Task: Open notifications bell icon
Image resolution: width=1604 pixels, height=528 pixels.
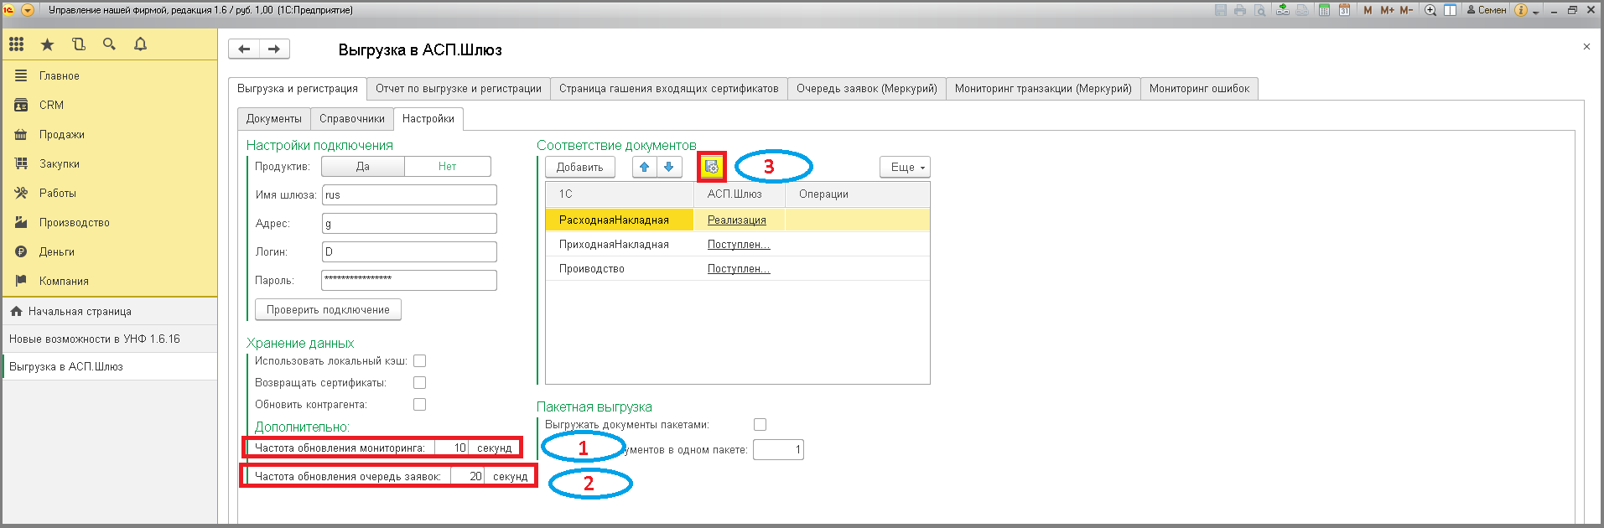Action: click(140, 44)
